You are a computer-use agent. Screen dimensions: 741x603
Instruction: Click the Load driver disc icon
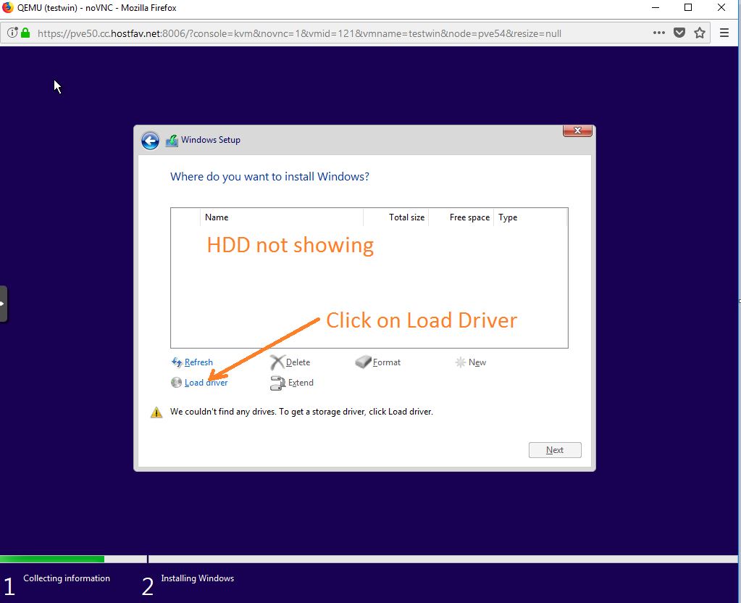click(x=176, y=382)
